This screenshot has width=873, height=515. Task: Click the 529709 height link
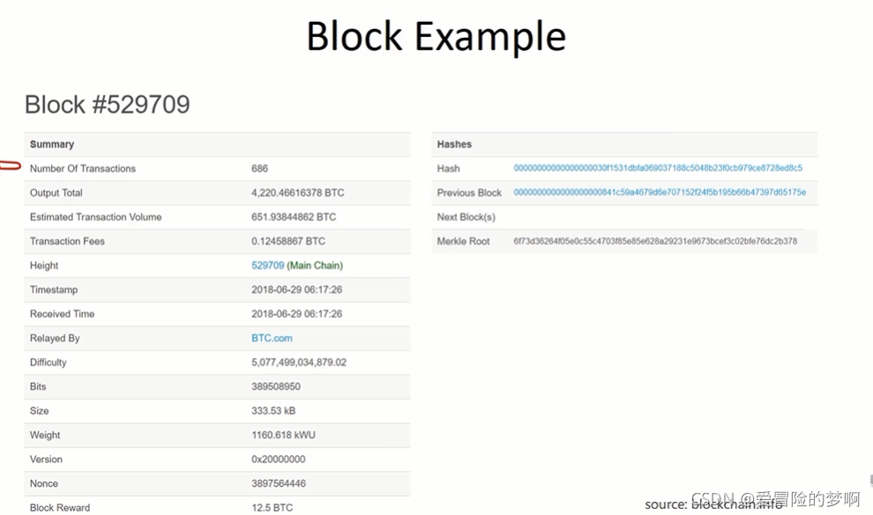[268, 266]
